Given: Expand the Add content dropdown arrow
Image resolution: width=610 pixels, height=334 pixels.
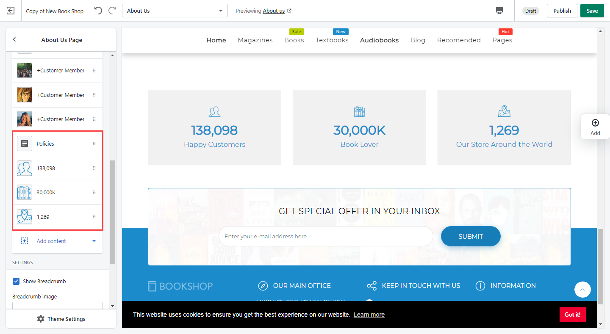Looking at the screenshot, I should click(94, 241).
